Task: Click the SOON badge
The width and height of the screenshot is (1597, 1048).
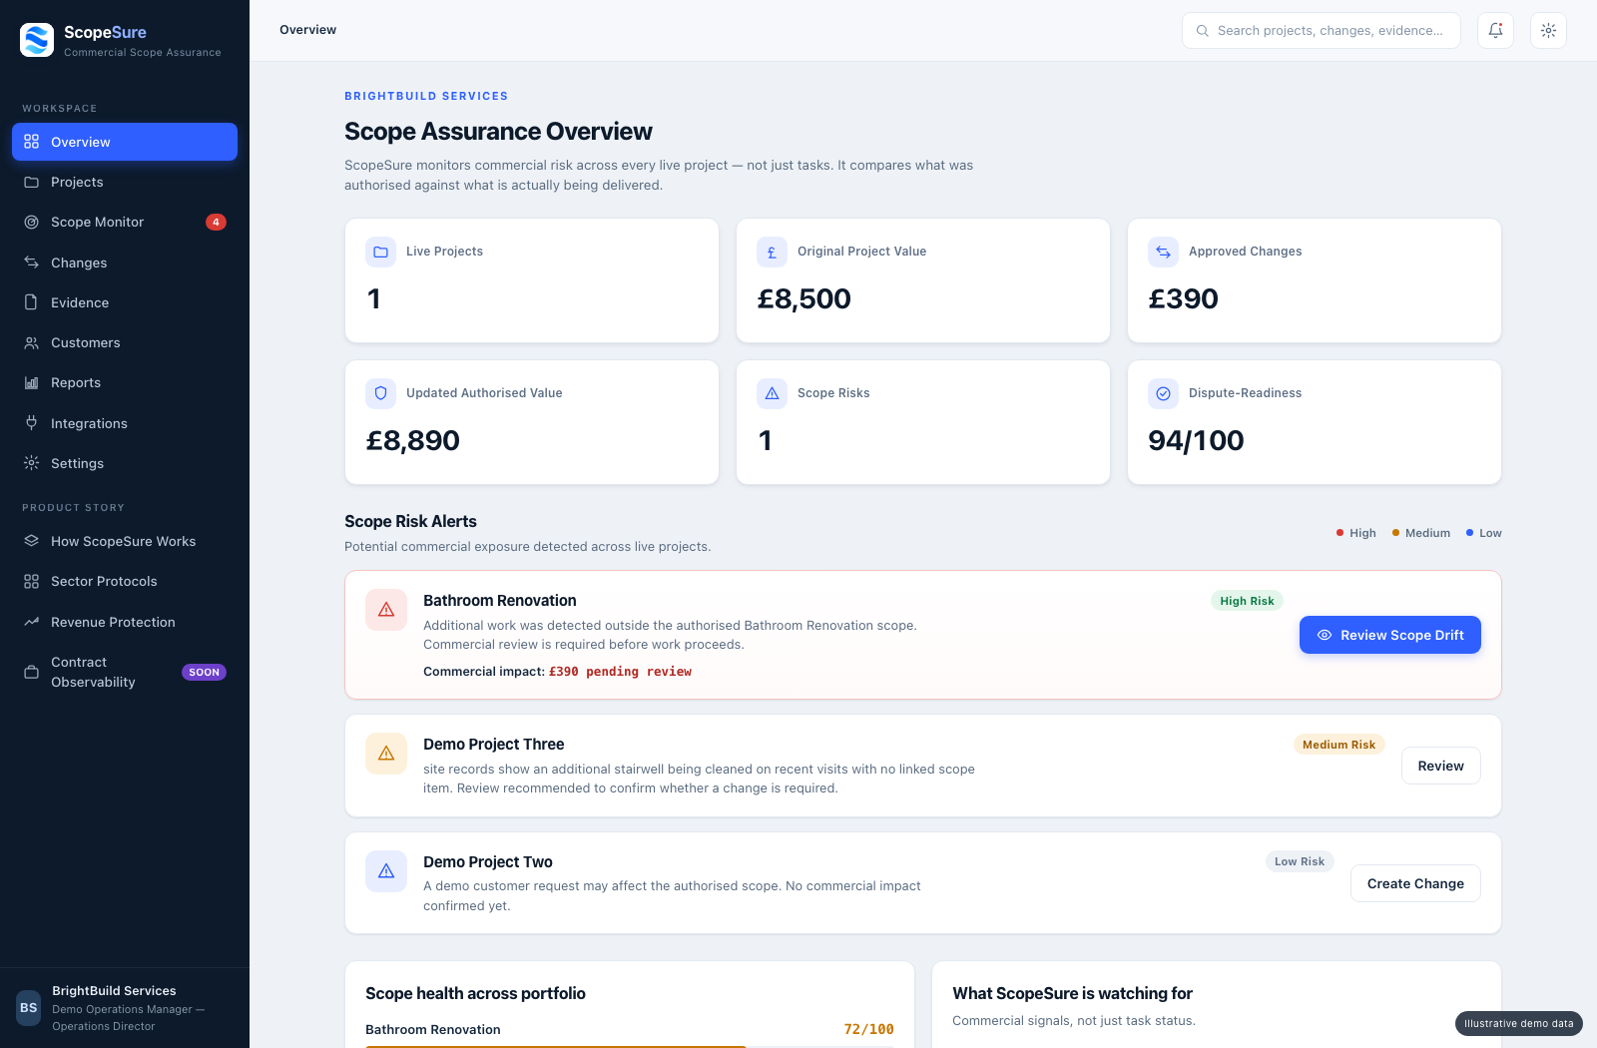Action: pos(204,673)
